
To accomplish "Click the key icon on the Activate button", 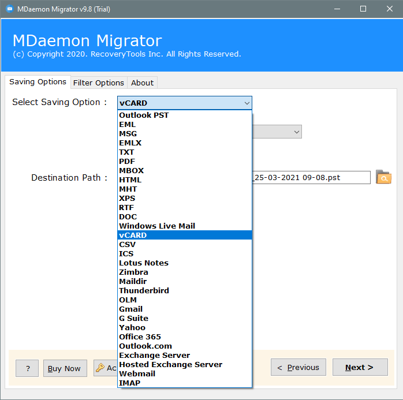I will (x=100, y=368).
